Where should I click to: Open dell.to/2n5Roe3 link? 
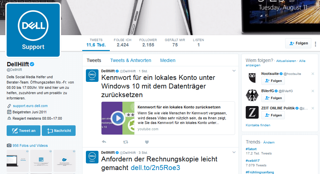click(155, 168)
